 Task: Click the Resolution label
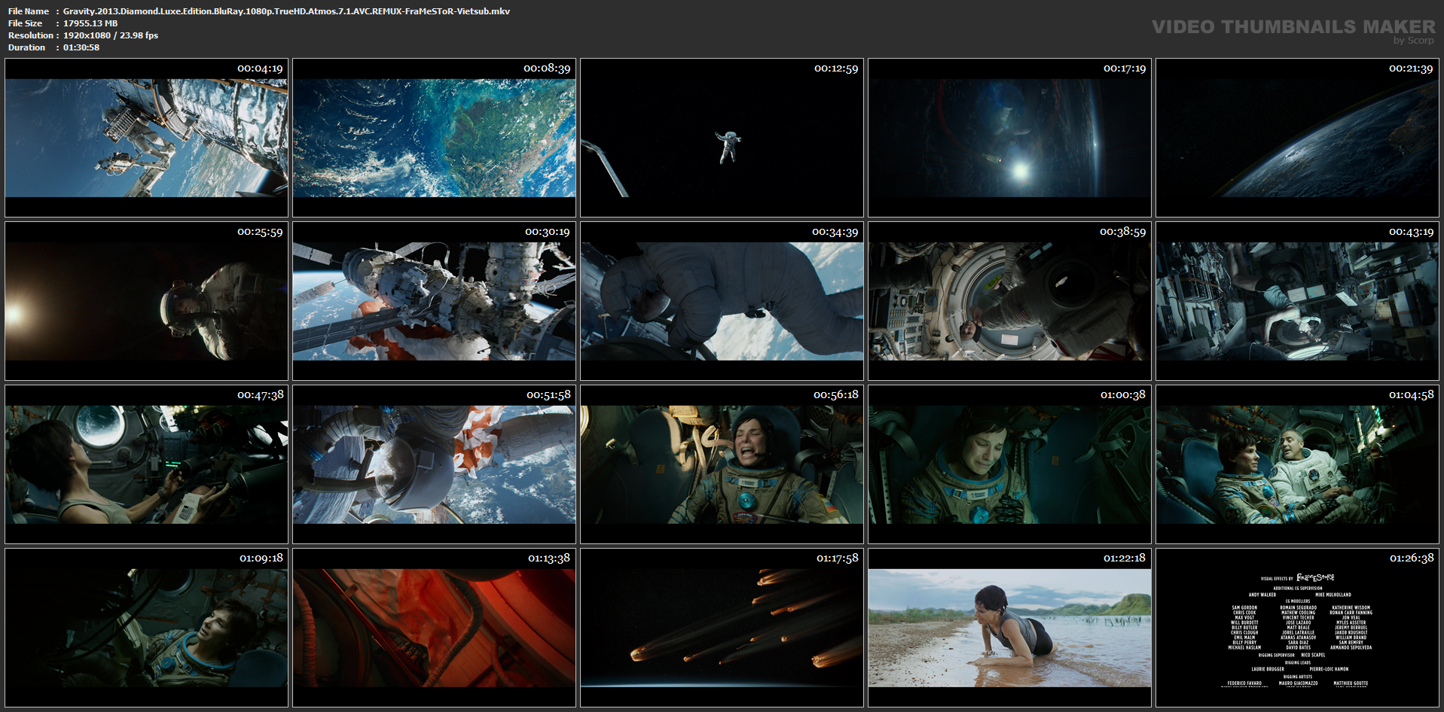31,35
